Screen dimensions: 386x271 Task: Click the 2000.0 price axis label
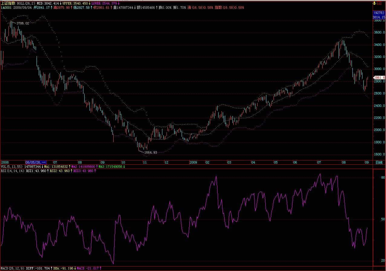tap(379, 130)
